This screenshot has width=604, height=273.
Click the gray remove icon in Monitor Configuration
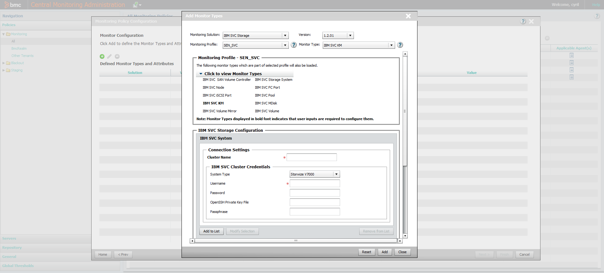(117, 56)
